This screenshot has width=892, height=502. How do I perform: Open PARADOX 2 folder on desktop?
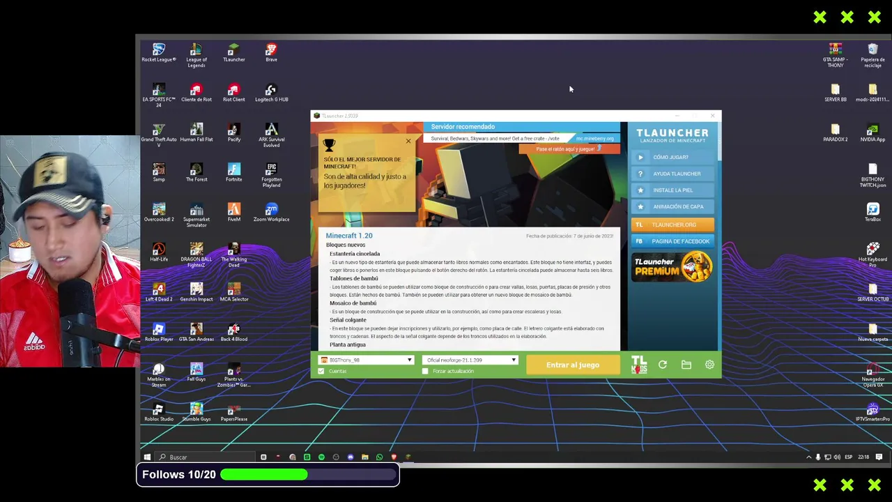[x=835, y=132]
